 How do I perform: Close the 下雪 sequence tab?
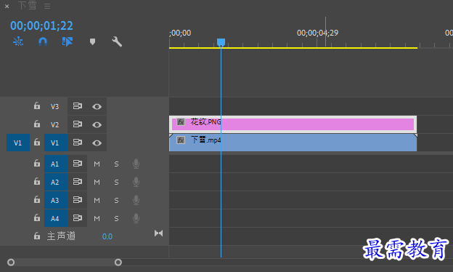coord(7,6)
